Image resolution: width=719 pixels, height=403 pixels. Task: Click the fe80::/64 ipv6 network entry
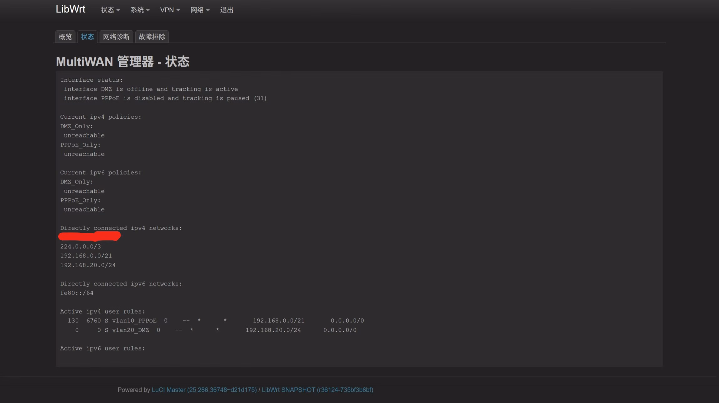click(x=77, y=293)
